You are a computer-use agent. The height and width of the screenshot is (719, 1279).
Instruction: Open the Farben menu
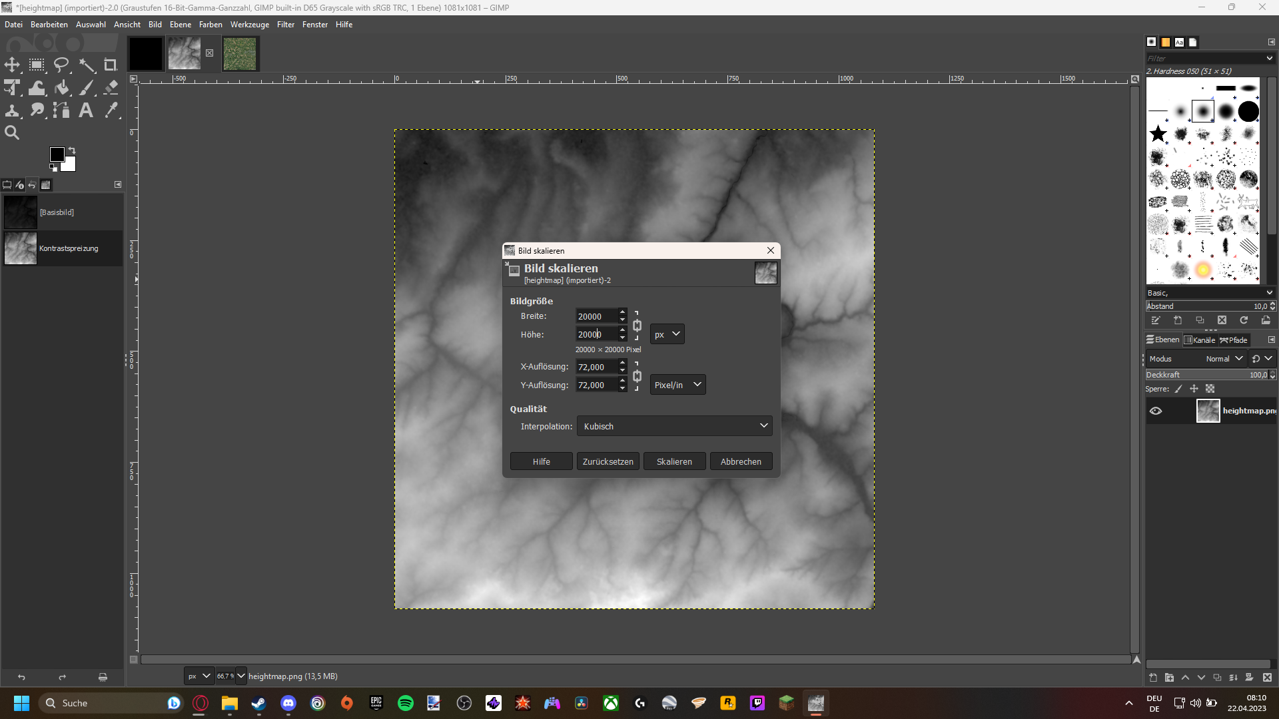pyautogui.click(x=211, y=25)
